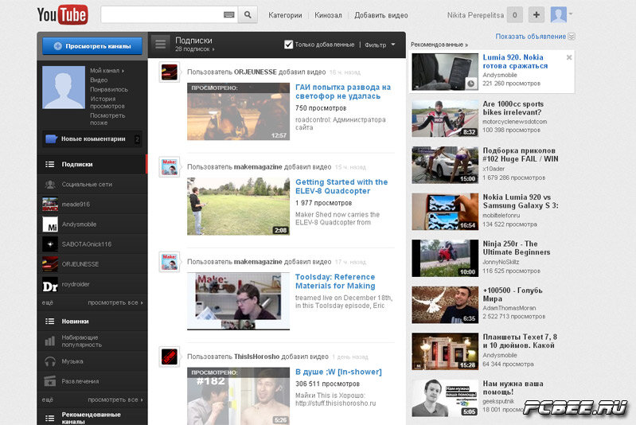Image resolution: width=636 pixels, height=425 pixels.
Task: Select the Подписки sidebar item
Action: pos(92,164)
